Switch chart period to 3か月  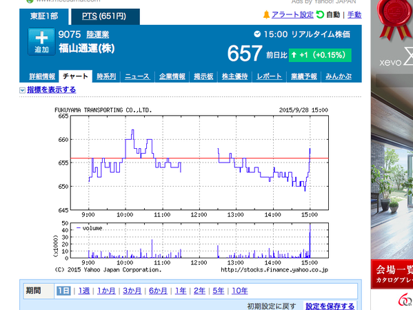point(132,291)
